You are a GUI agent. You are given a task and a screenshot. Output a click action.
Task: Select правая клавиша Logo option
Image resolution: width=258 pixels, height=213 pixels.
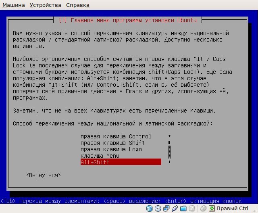[x=121, y=149]
